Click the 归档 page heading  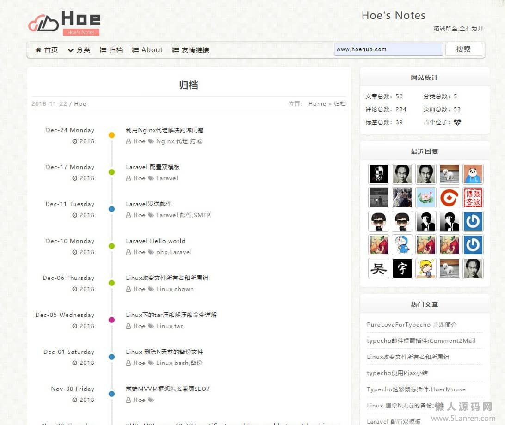click(x=189, y=85)
